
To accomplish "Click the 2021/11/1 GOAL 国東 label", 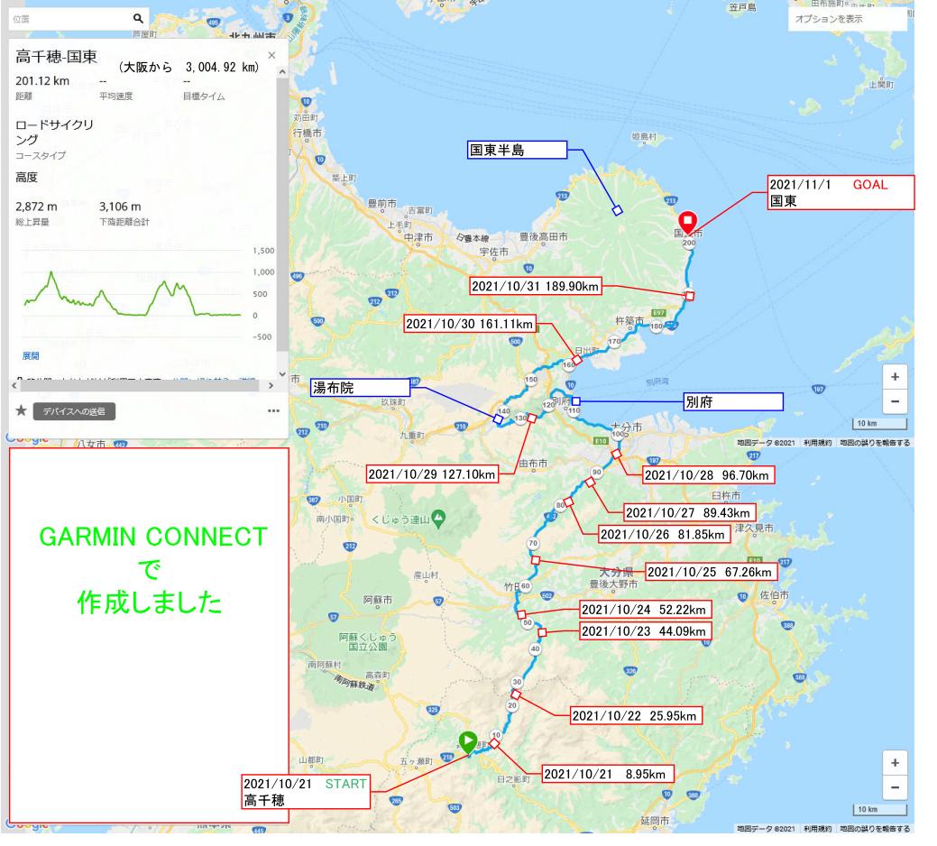I will (841, 192).
